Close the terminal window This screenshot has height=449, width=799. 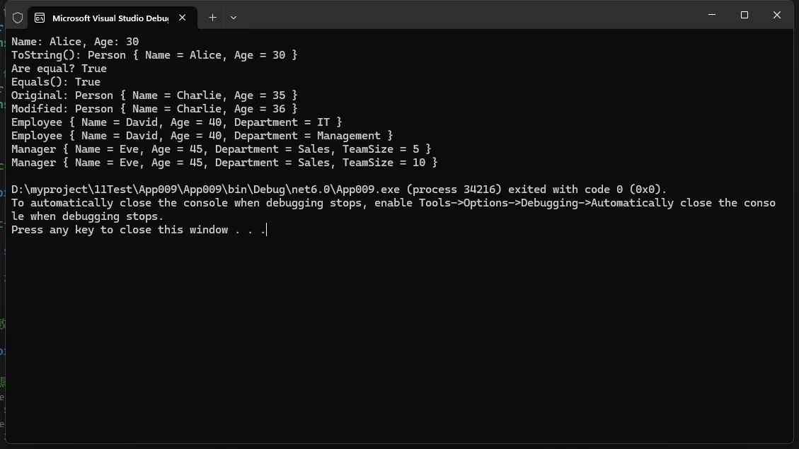[x=777, y=15]
